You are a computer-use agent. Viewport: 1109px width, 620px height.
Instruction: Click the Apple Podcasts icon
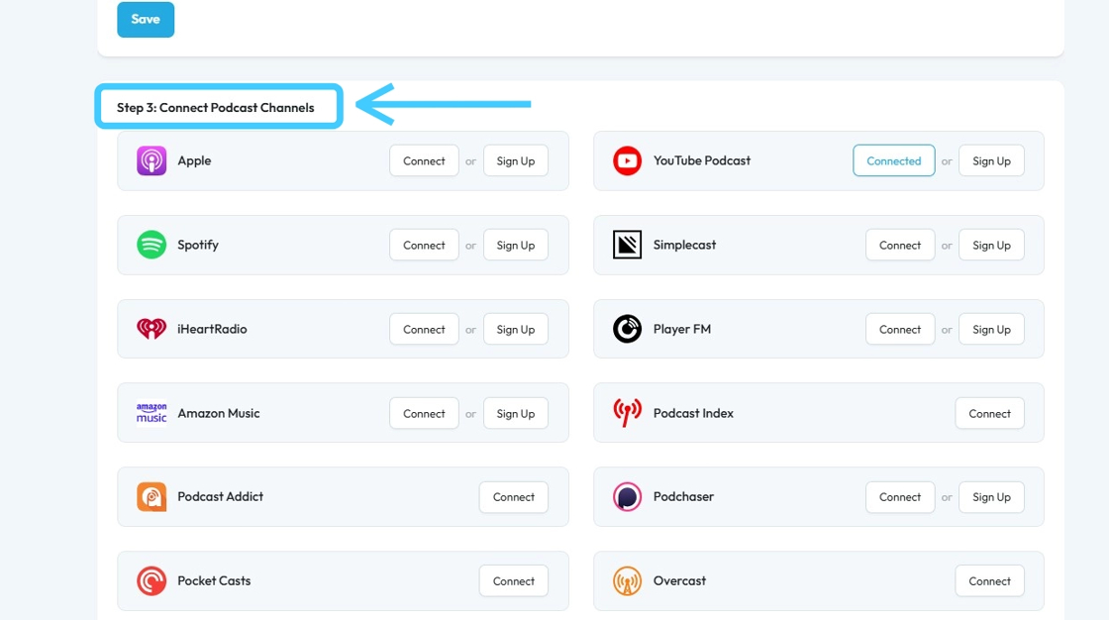(151, 160)
